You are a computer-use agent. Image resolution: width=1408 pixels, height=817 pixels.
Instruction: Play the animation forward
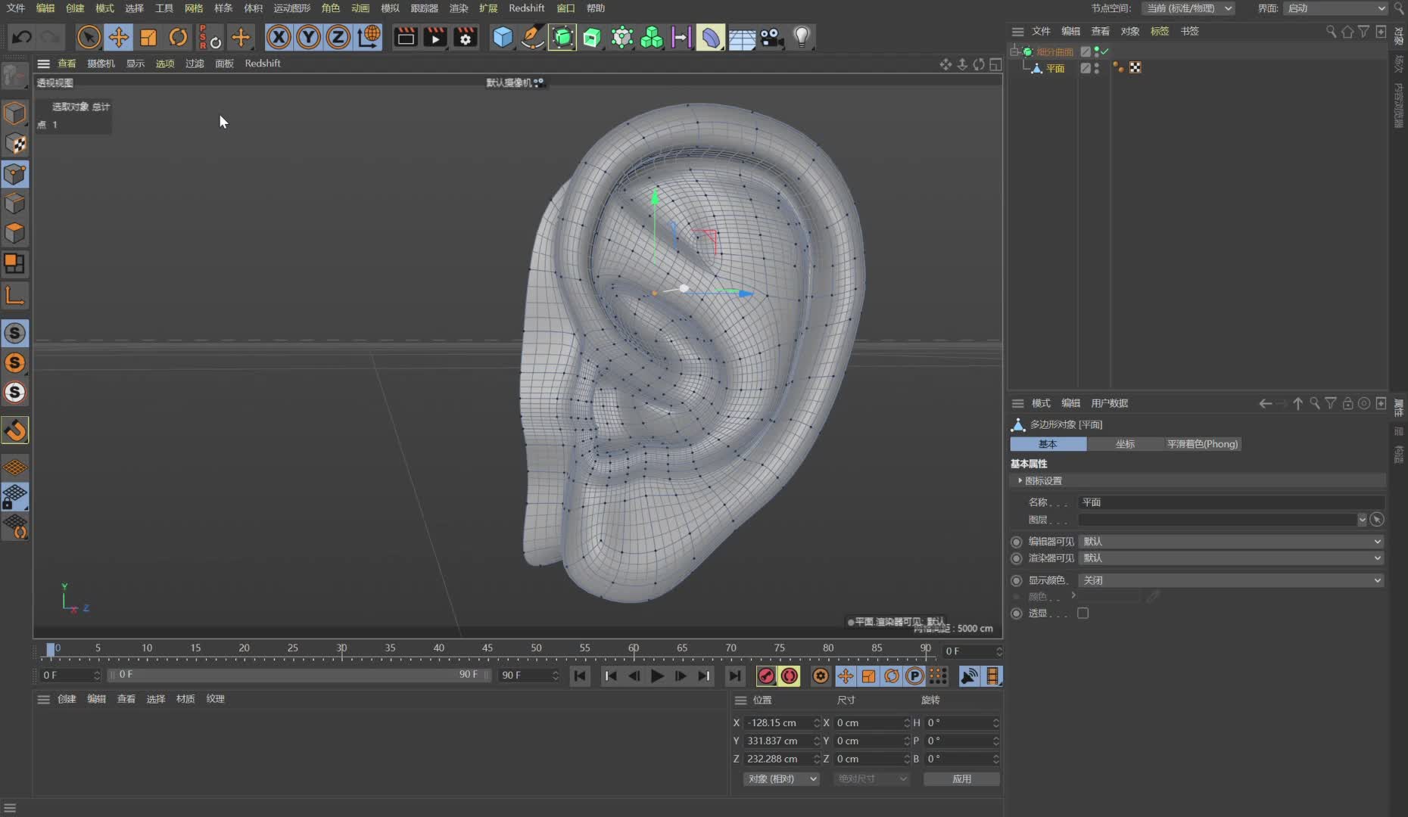[657, 676]
